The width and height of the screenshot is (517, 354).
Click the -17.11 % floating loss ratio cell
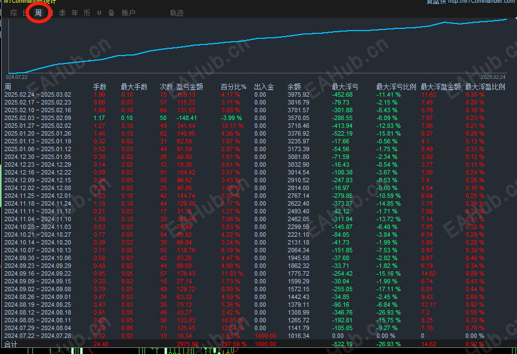coord(389,290)
